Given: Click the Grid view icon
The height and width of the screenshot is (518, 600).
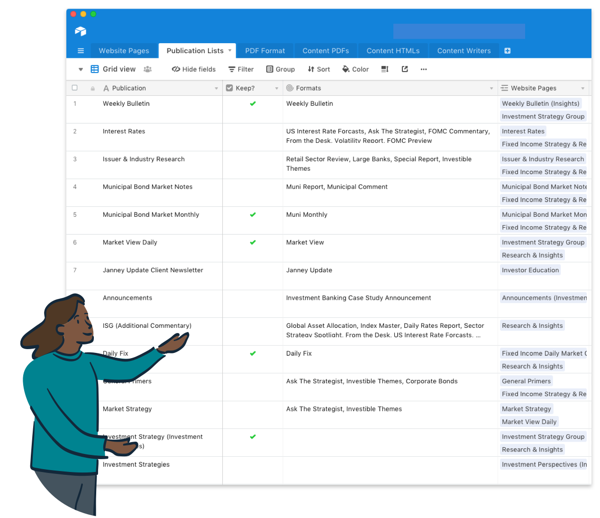Looking at the screenshot, I should [x=95, y=69].
